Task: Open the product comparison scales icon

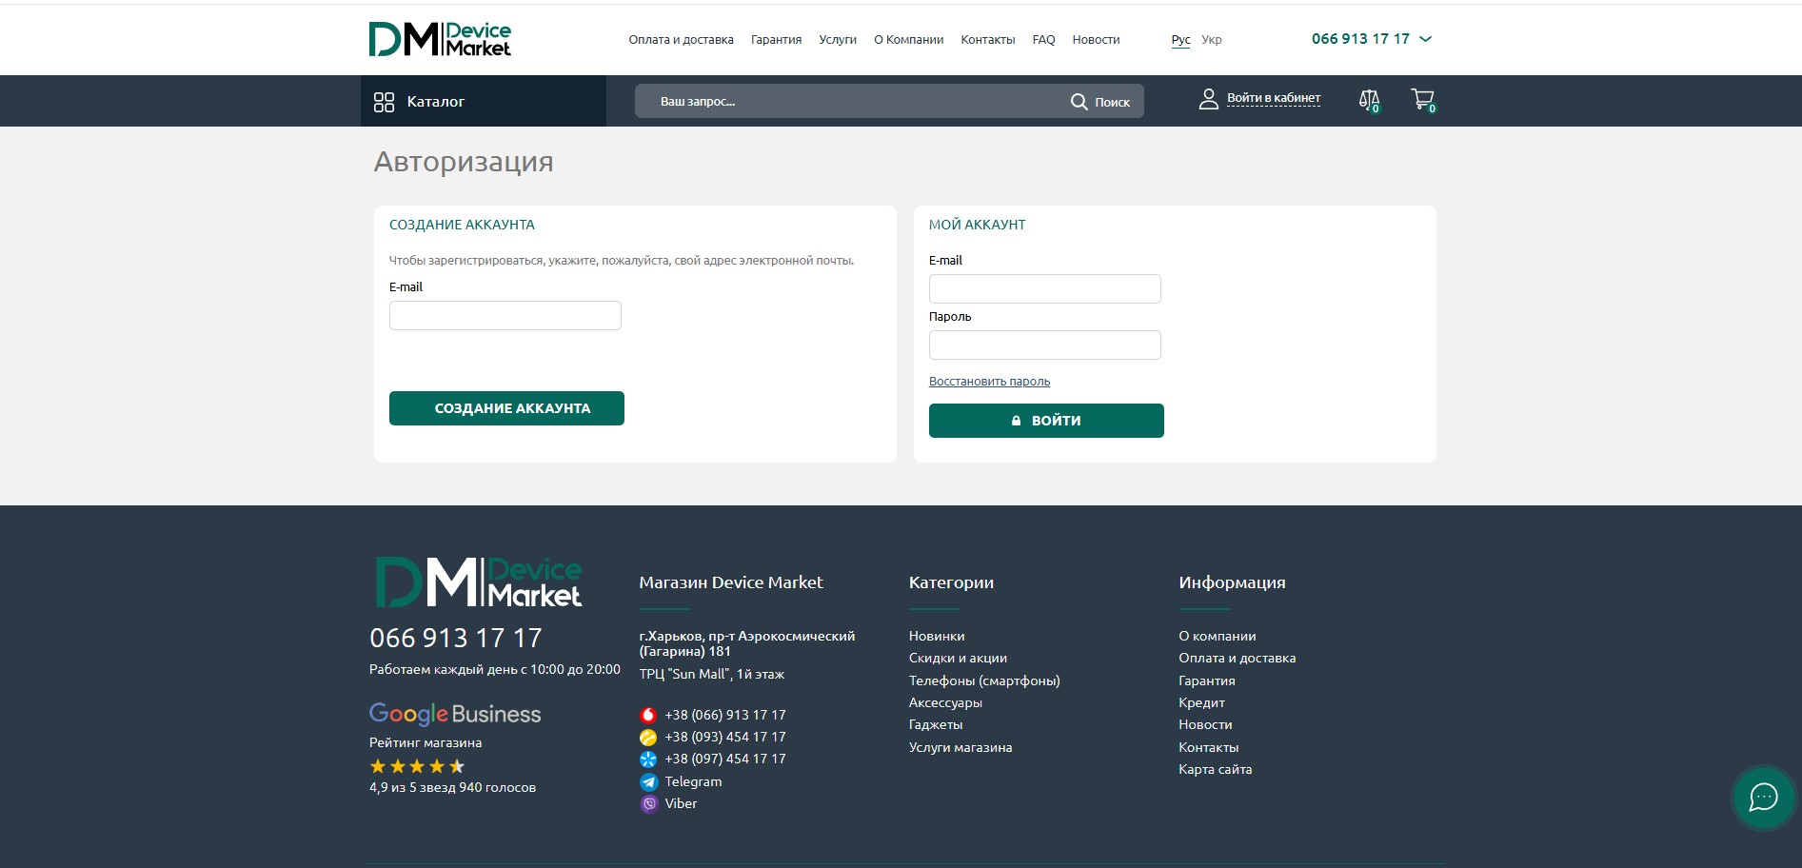Action: tap(1370, 100)
